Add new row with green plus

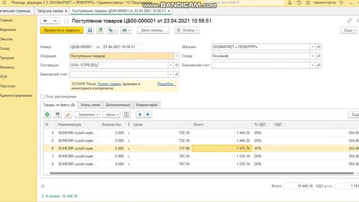pos(47,114)
